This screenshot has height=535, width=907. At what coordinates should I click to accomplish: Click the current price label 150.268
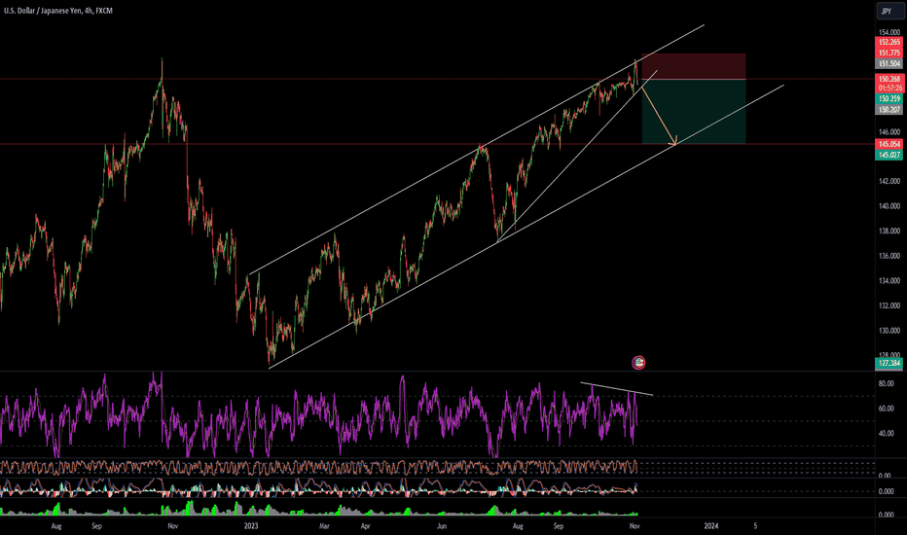coord(889,79)
